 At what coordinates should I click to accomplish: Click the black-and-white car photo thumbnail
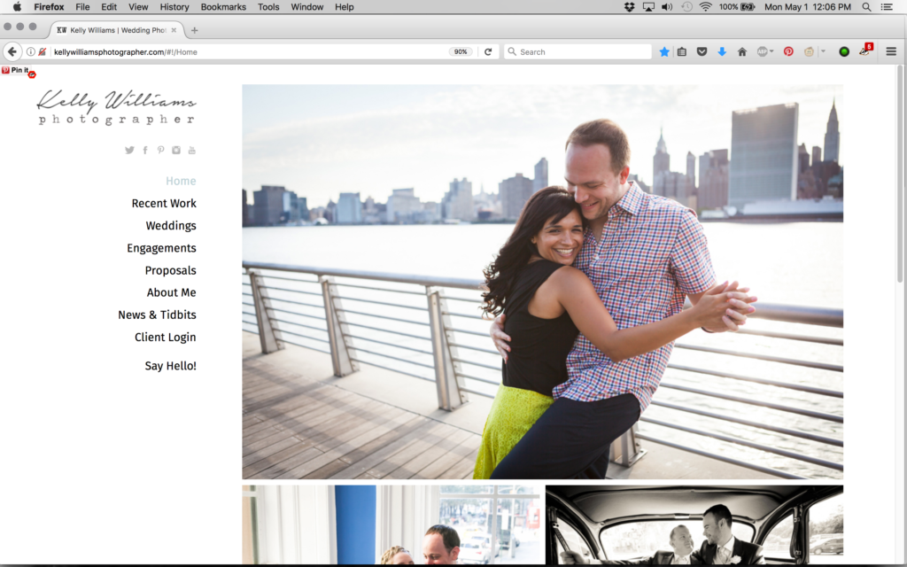694,524
